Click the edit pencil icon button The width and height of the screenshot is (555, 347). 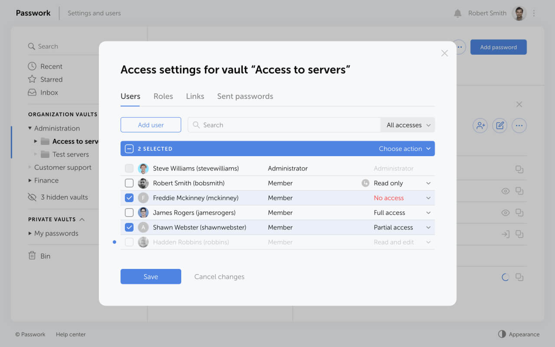(499, 126)
